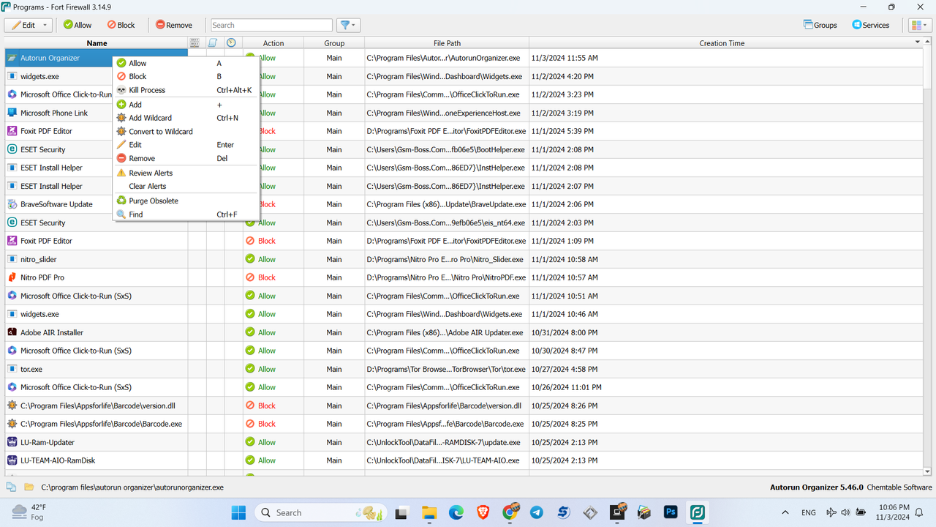936x527 pixels.
Task: Open Photoshop from taskbar
Action: (x=671, y=512)
